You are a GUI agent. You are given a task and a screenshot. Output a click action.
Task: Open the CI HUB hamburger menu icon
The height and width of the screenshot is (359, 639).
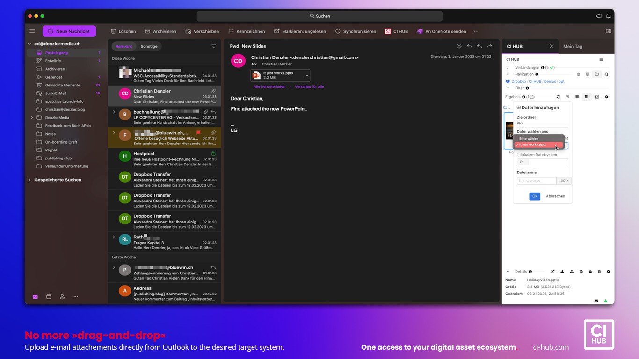point(601,59)
